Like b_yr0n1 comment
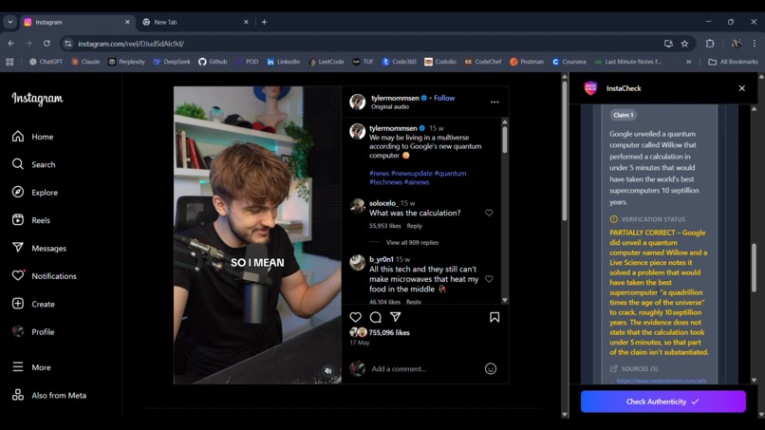765x430 pixels. click(489, 279)
